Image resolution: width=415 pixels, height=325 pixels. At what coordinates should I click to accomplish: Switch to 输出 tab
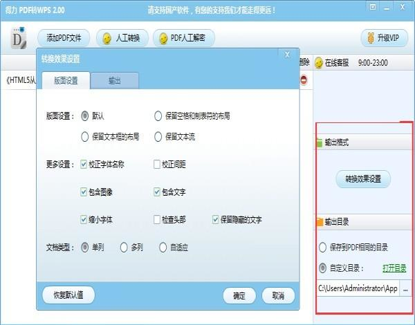click(x=115, y=80)
